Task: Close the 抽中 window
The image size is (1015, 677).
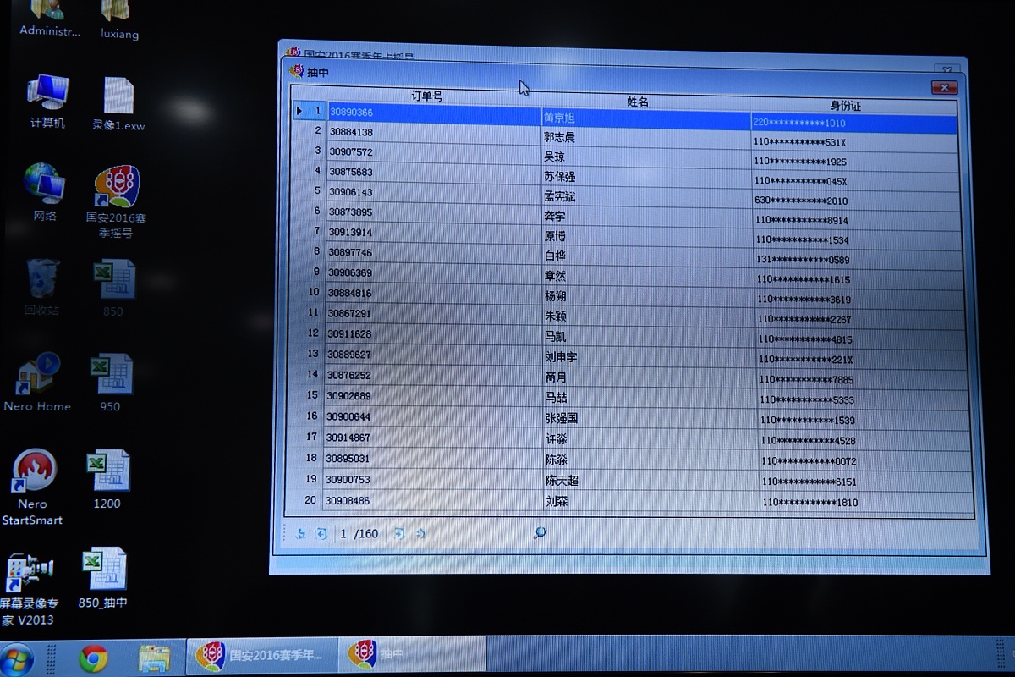Action: click(x=944, y=87)
